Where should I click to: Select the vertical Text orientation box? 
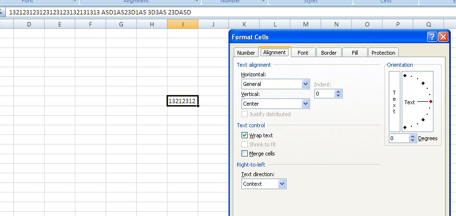pos(394,101)
